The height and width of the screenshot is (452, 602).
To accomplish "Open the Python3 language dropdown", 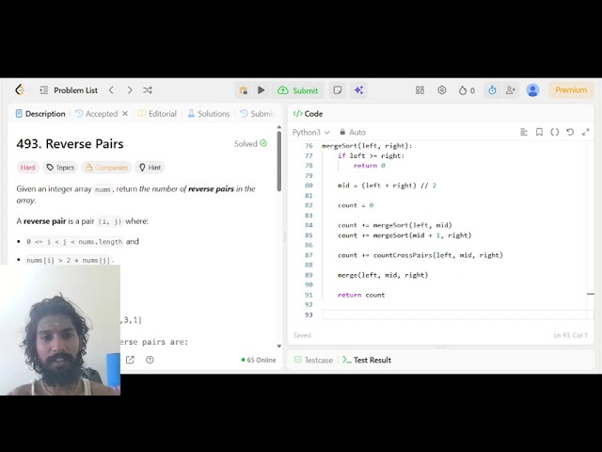I will click(x=311, y=132).
